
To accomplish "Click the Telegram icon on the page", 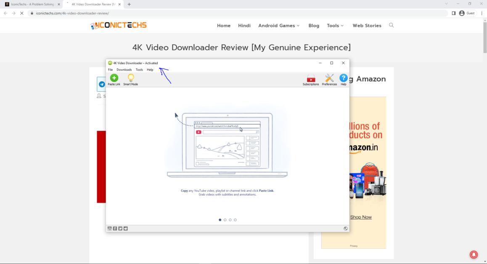I will [x=101, y=84].
